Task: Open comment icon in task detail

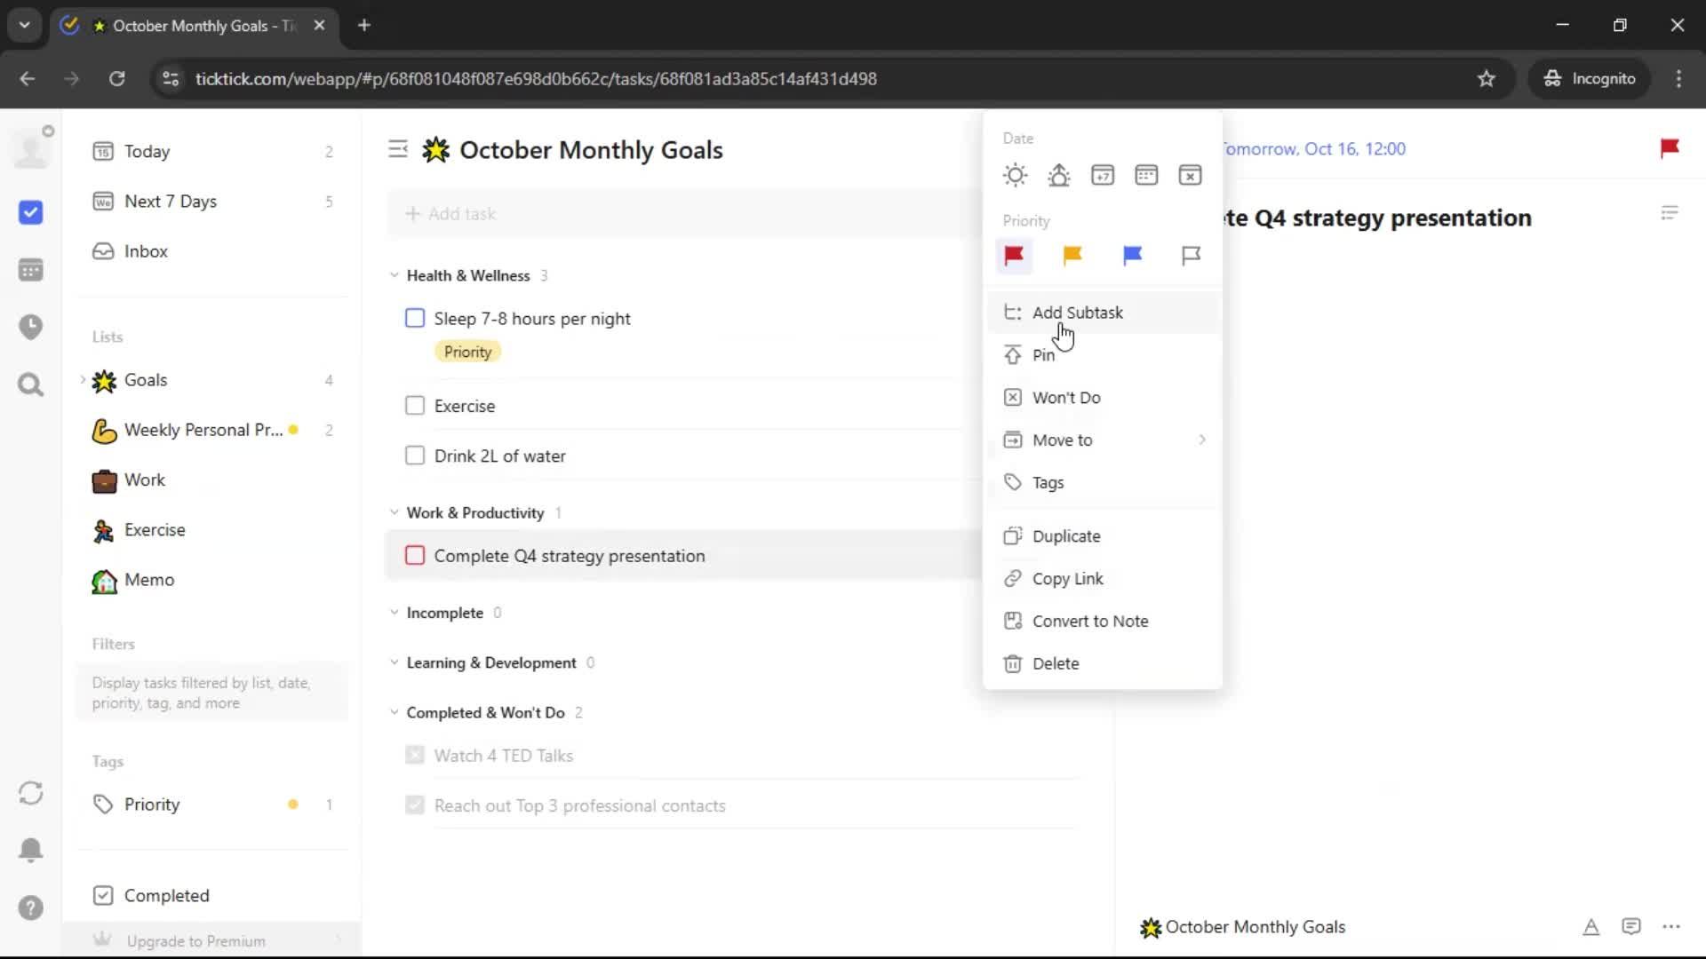Action: (1630, 927)
